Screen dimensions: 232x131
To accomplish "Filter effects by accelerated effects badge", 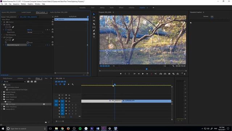I will [x=28, y=82].
